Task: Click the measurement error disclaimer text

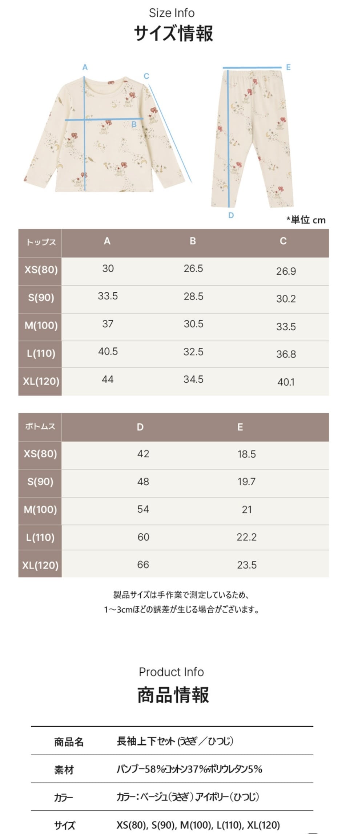Action: tap(181, 602)
